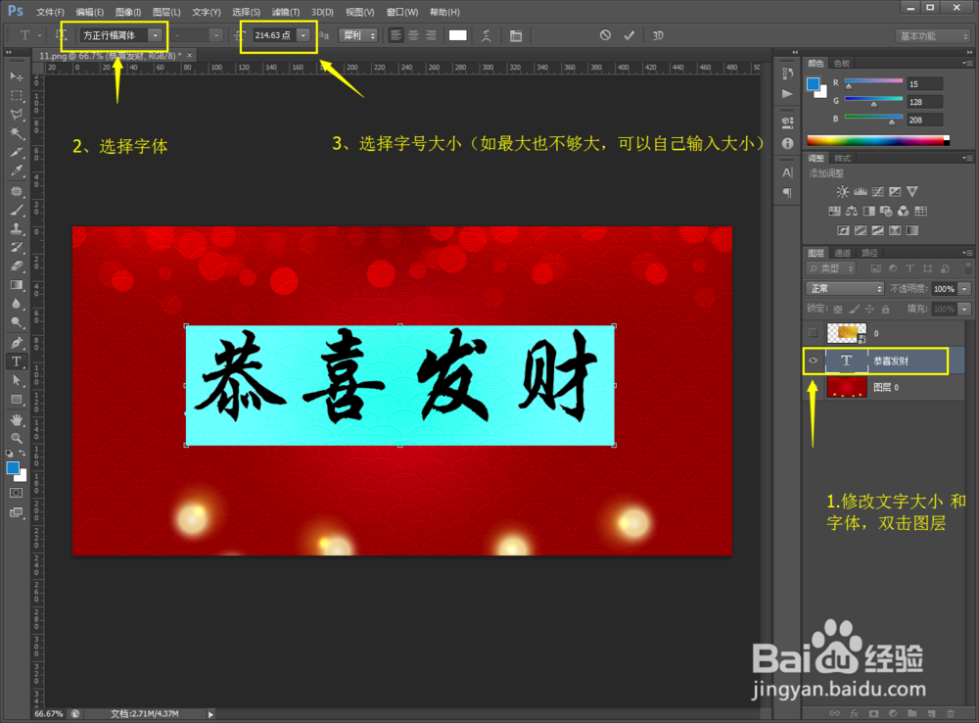Select the Horizontal Type tool
This screenshot has height=723, width=979.
point(17,361)
